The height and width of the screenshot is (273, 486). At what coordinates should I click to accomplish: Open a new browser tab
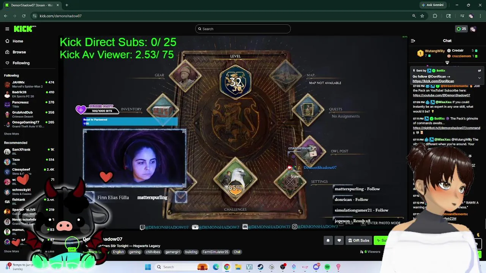[x=67, y=5]
